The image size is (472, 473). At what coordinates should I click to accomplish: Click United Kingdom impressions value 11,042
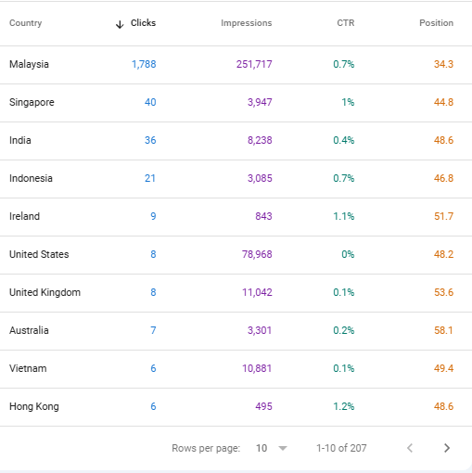pos(257,292)
